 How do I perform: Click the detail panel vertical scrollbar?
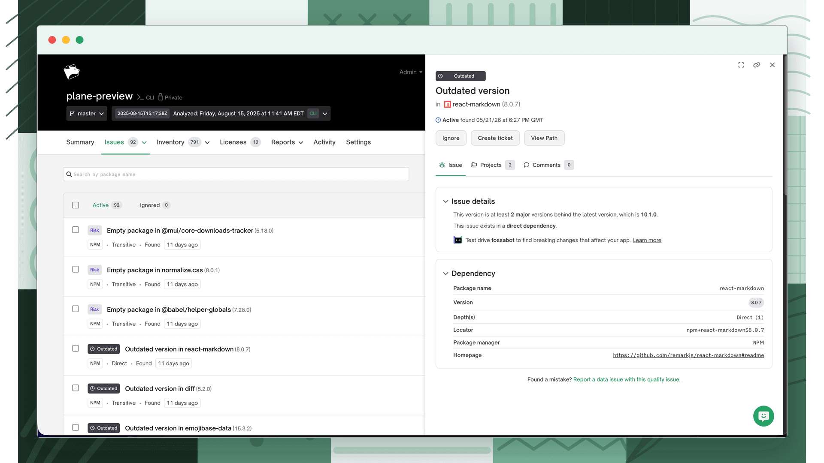pyautogui.click(x=785, y=124)
